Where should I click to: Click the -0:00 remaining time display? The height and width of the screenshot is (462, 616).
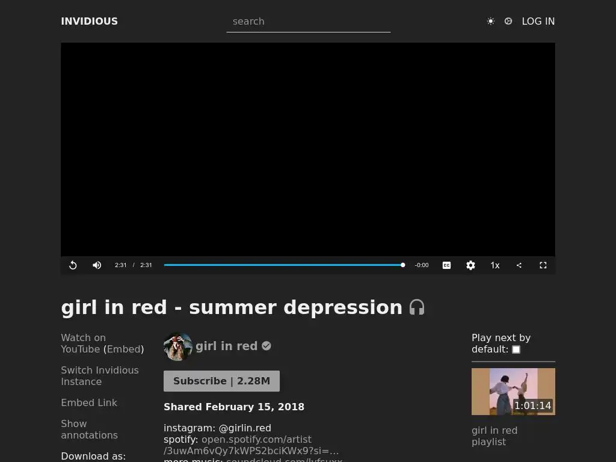pyautogui.click(x=422, y=265)
